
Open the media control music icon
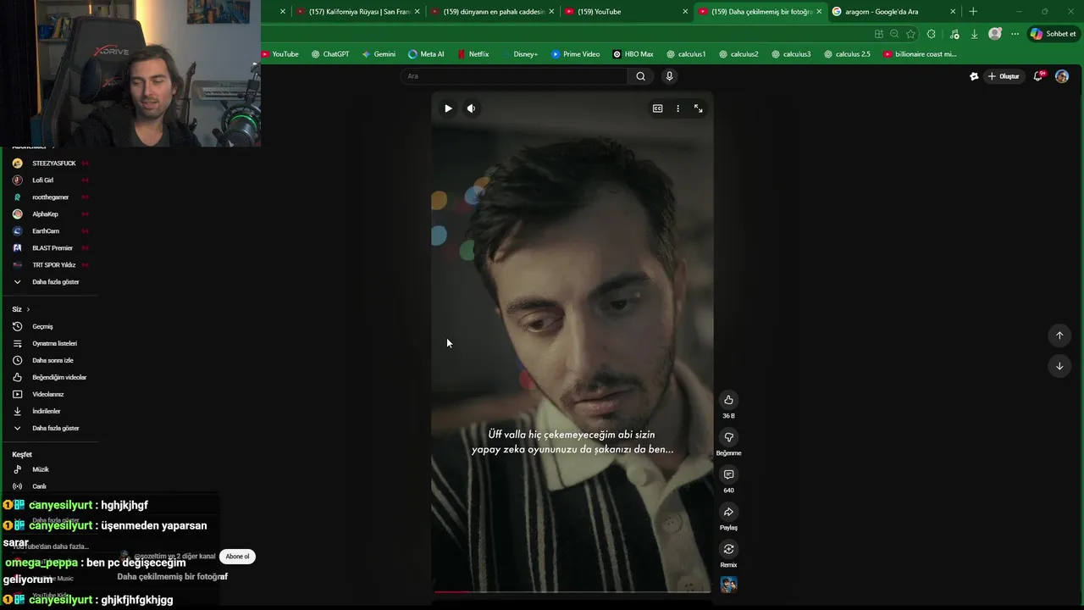coord(954,34)
